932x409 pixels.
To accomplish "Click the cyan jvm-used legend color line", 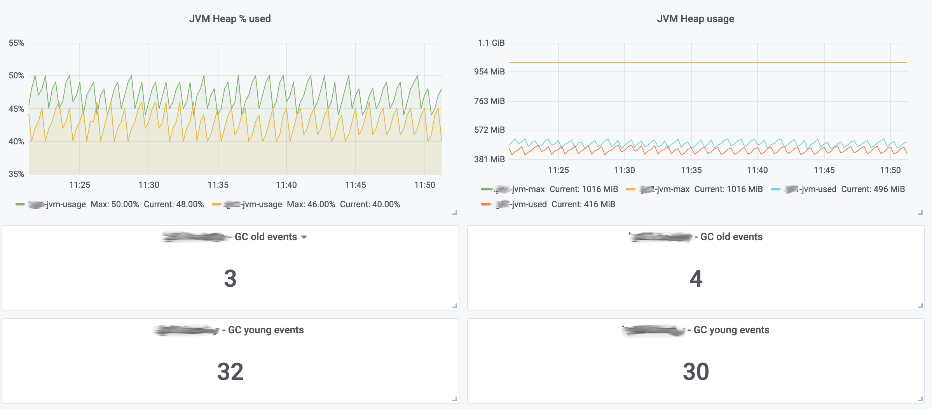I will pos(775,189).
